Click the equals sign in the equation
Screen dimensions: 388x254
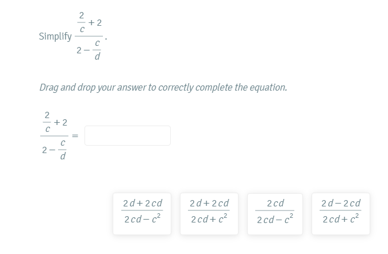pos(75,136)
